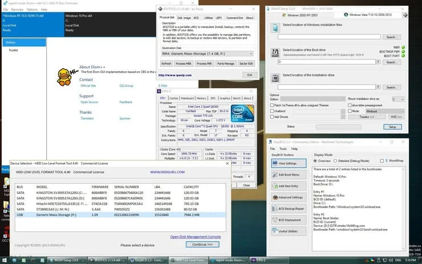Click the Windows installation files icon in WinNTSetup
422x264 pixels.
[x=275, y=28]
